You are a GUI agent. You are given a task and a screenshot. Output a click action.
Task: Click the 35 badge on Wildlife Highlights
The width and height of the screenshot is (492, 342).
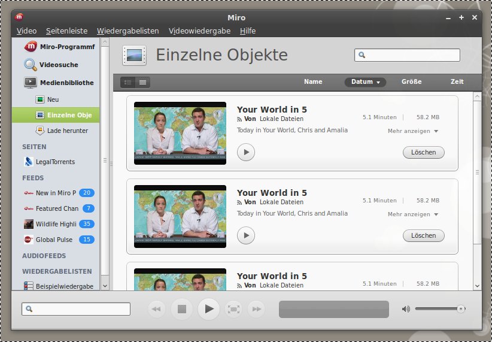click(87, 224)
